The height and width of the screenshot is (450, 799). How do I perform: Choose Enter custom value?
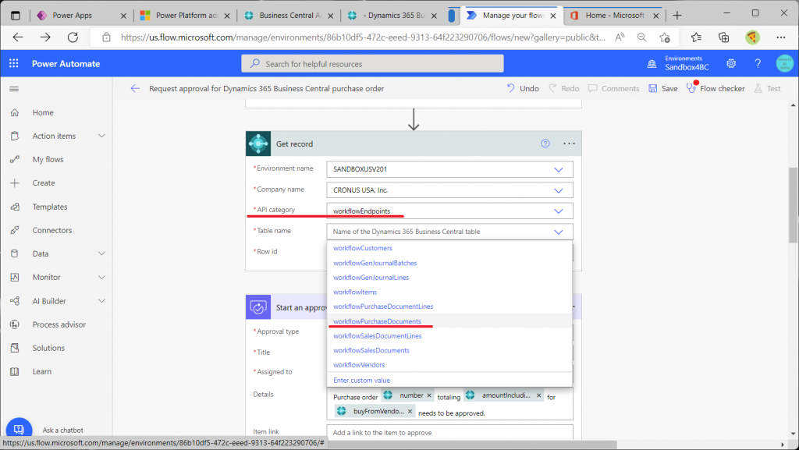(449, 381)
